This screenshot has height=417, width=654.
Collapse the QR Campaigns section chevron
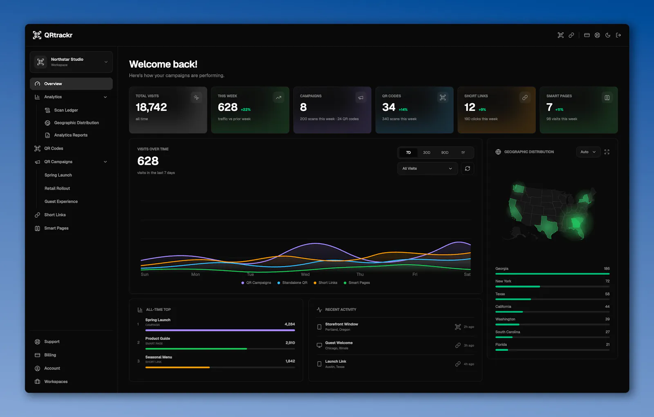tap(105, 162)
